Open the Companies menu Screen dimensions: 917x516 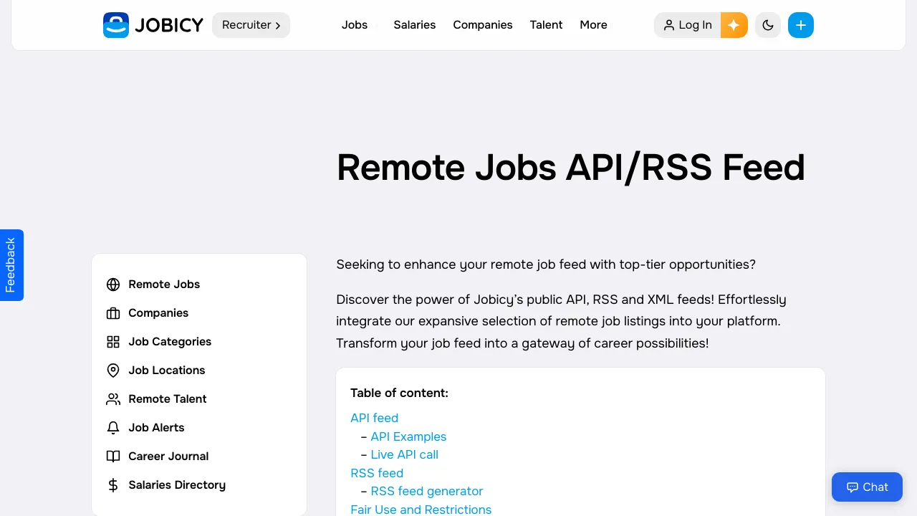483,25
